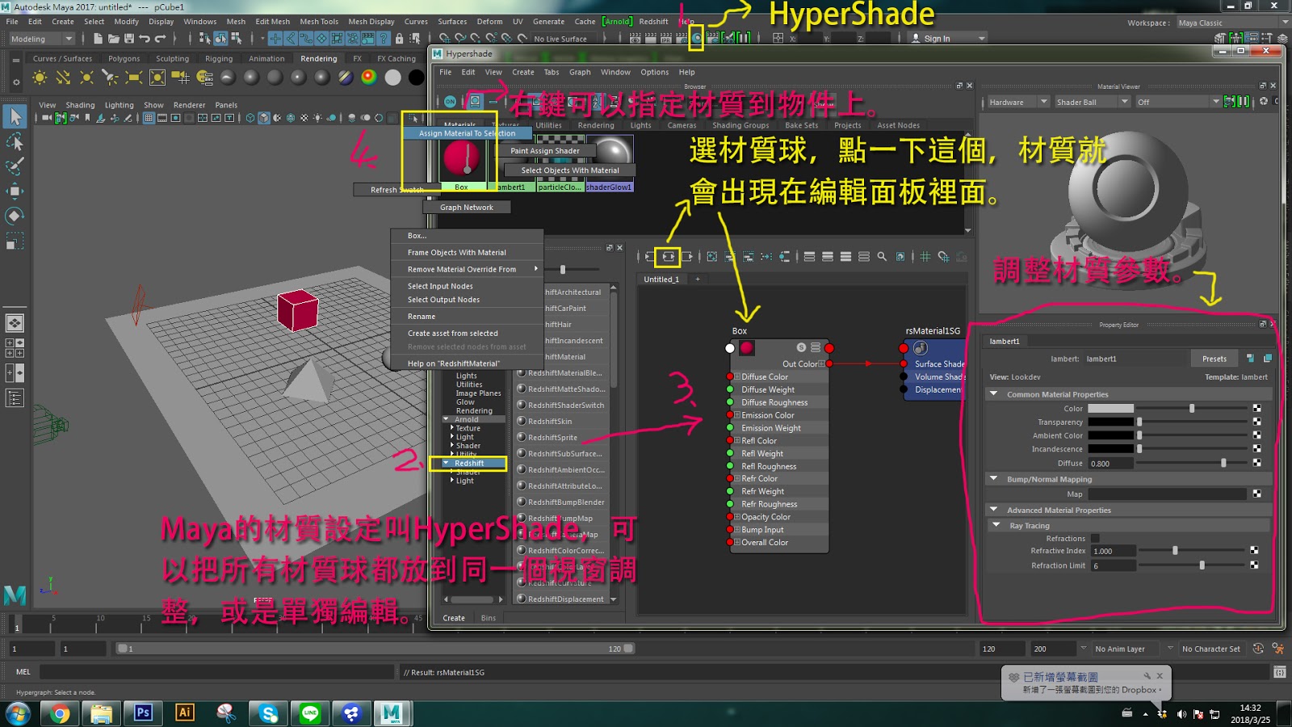Toggle the Refractive Index map checker button
This screenshot has width=1292, height=727.
pyautogui.click(x=1254, y=551)
